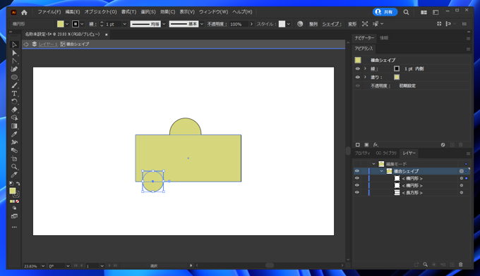Hide the 長方形 layer item
Image resolution: width=480 pixels, height=276 pixels.
(357, 192)
